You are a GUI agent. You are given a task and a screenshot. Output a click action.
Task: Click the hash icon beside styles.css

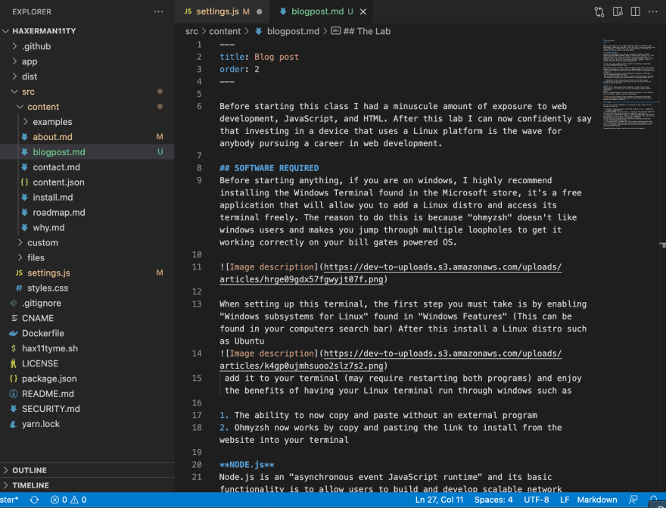19,288
